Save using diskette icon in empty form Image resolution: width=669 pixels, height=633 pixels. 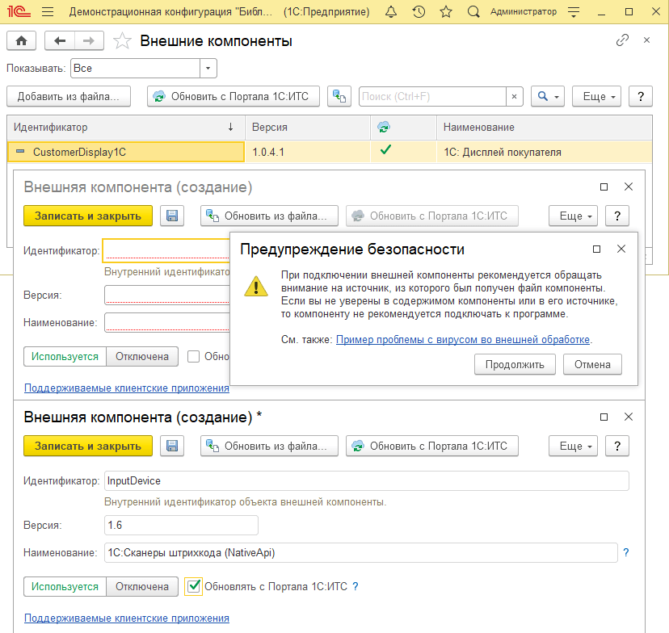[172, 216]
